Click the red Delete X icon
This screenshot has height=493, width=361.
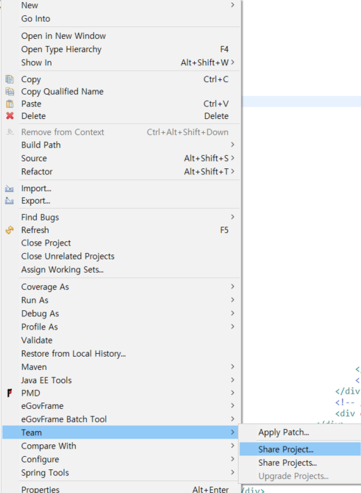click(10, 115)
